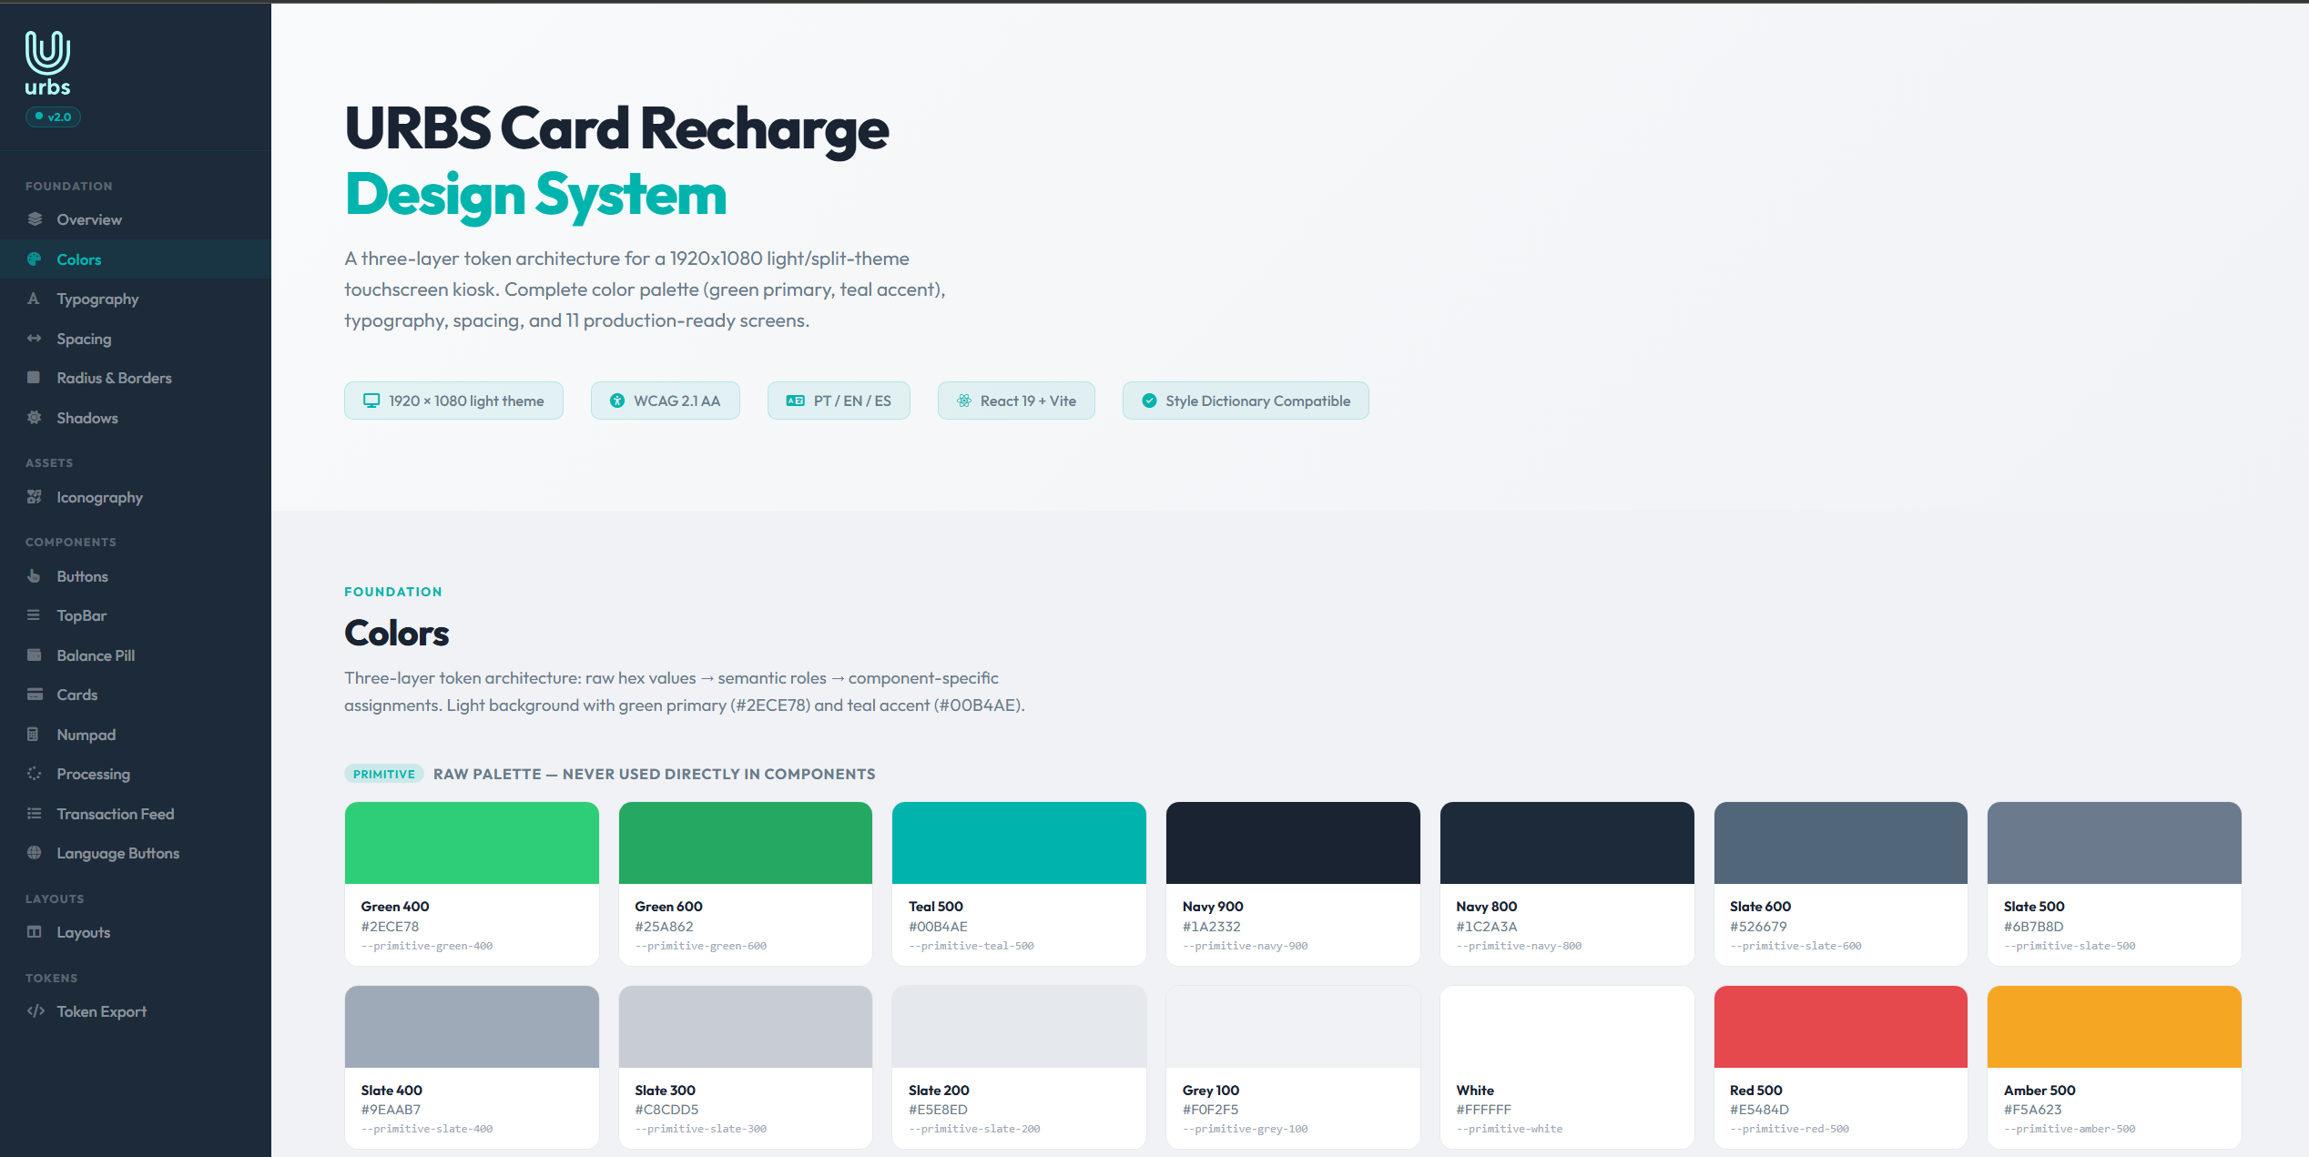Select the Shadows gear icon

tap(35, 418)
